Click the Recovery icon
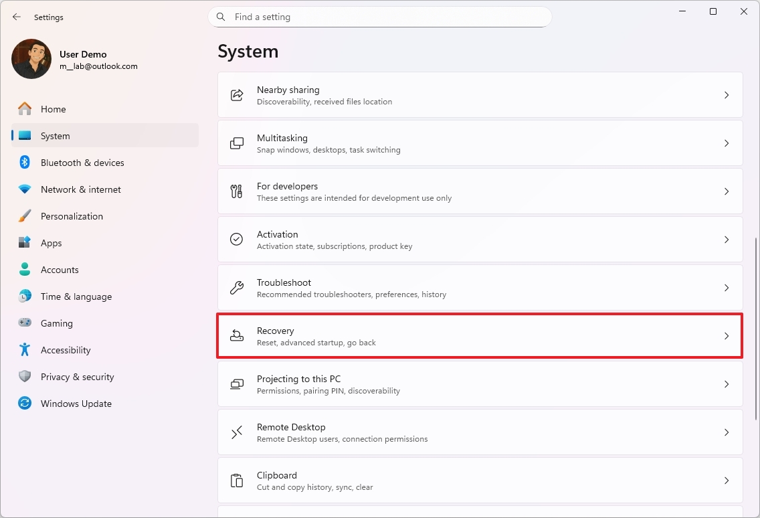 [237, 336]
